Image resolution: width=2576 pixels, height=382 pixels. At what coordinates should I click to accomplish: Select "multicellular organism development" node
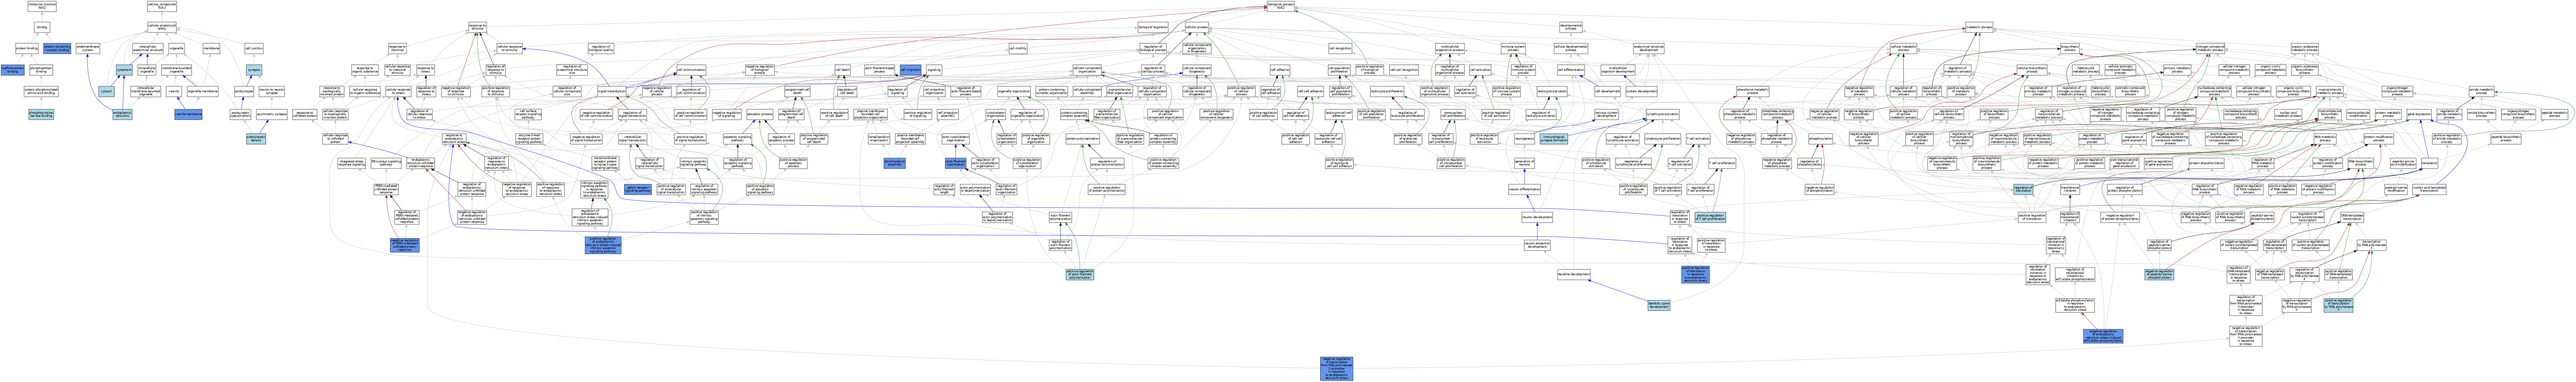[x=1618, y=70]
